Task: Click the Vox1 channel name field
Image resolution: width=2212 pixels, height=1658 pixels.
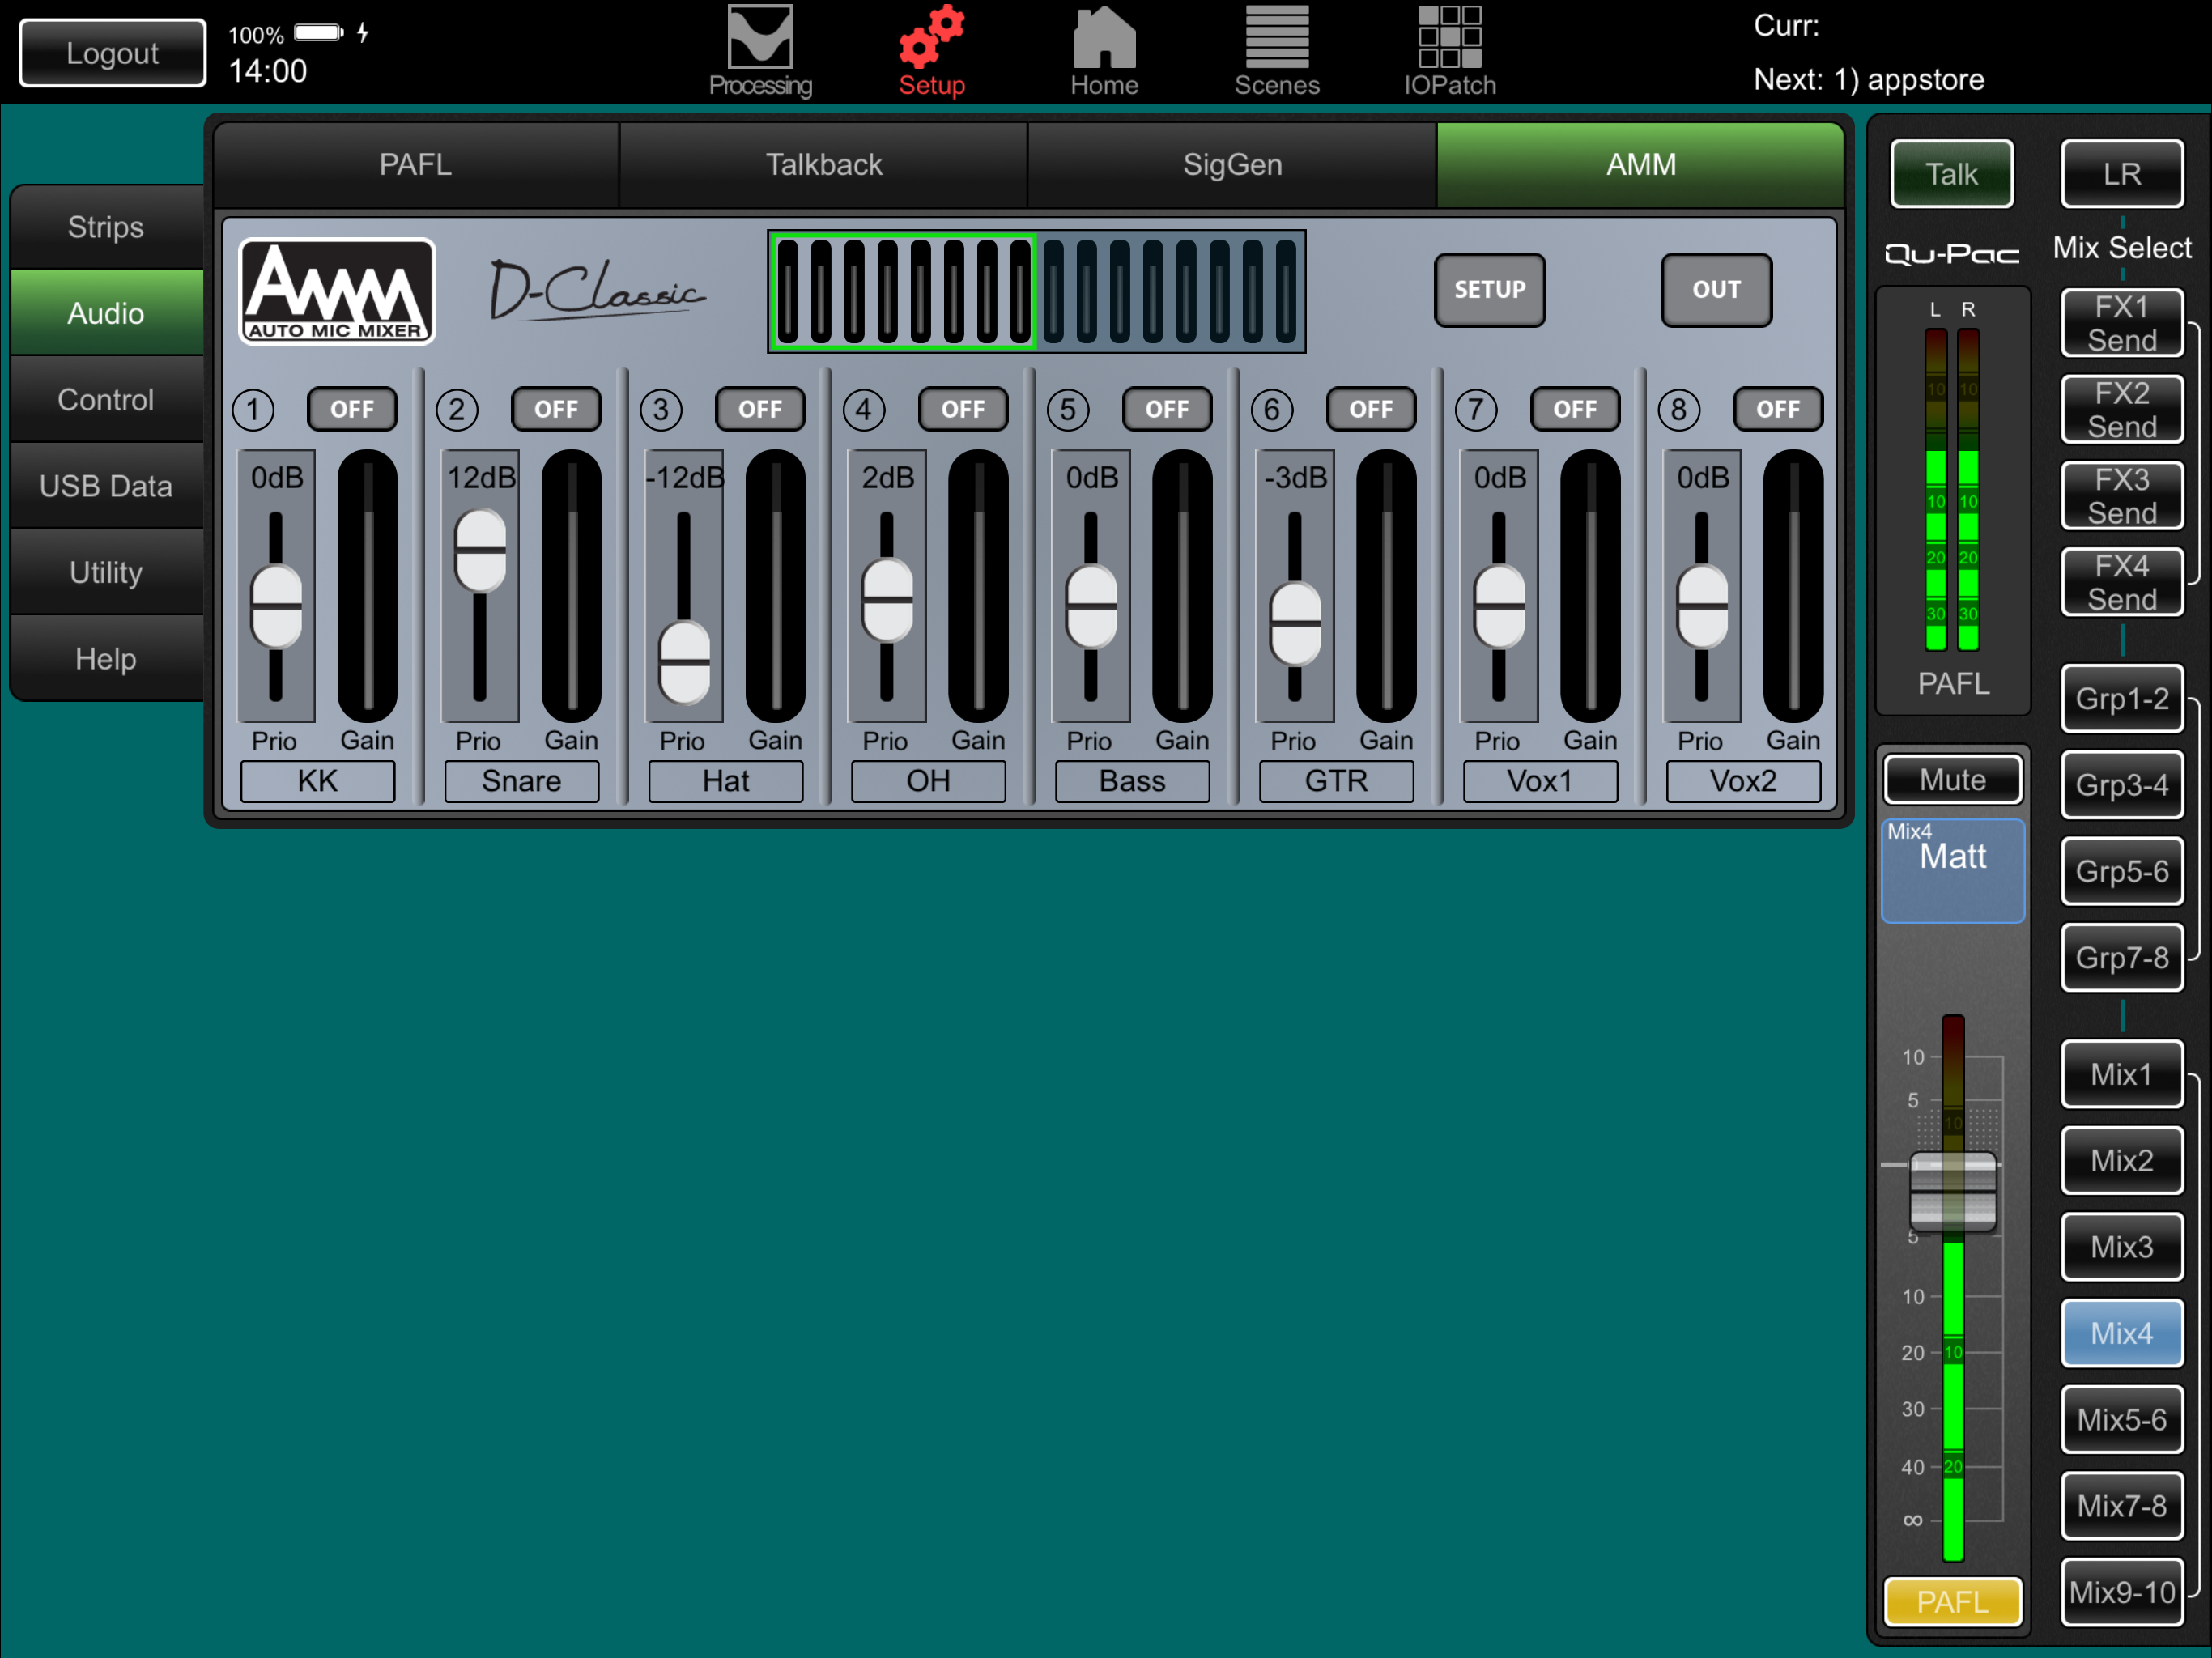Action: coord(1539,781)
